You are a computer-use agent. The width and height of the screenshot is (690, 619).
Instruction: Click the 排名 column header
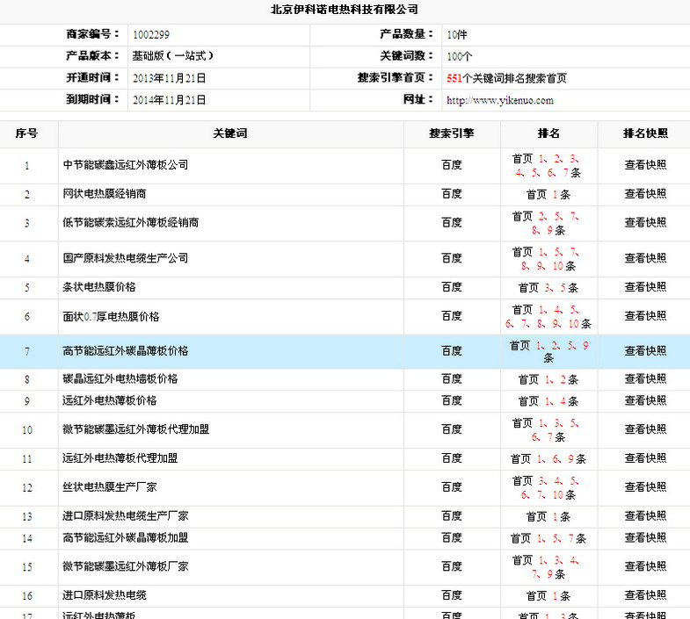point(548,133)
